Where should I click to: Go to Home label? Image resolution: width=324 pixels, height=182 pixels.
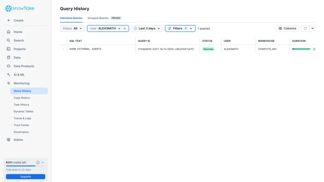18,32
